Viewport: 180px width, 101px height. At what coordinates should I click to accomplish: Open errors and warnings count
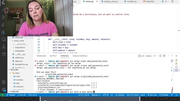coord(33,95)
